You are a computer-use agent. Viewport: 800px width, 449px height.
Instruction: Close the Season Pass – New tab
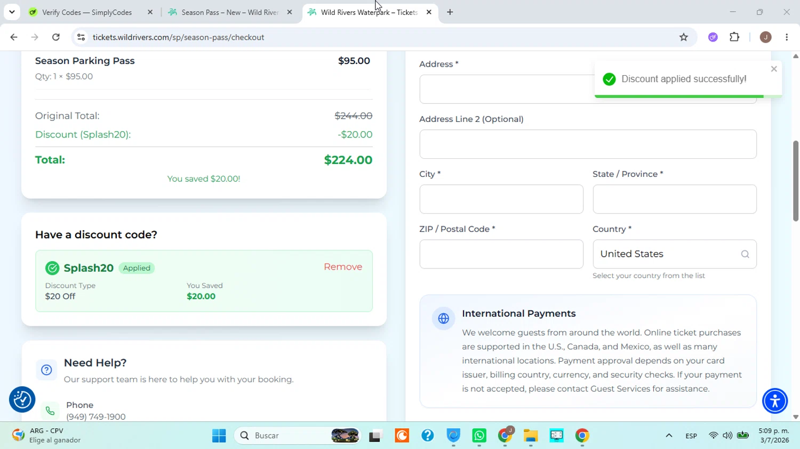point(290,12)
